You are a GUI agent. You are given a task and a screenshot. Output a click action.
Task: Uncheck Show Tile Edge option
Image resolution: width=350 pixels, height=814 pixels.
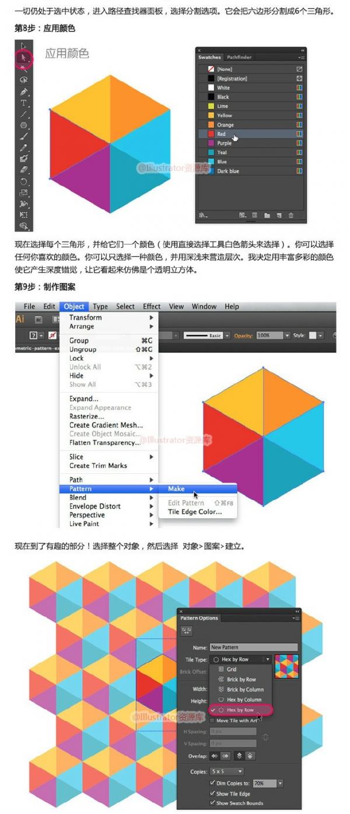212,794
